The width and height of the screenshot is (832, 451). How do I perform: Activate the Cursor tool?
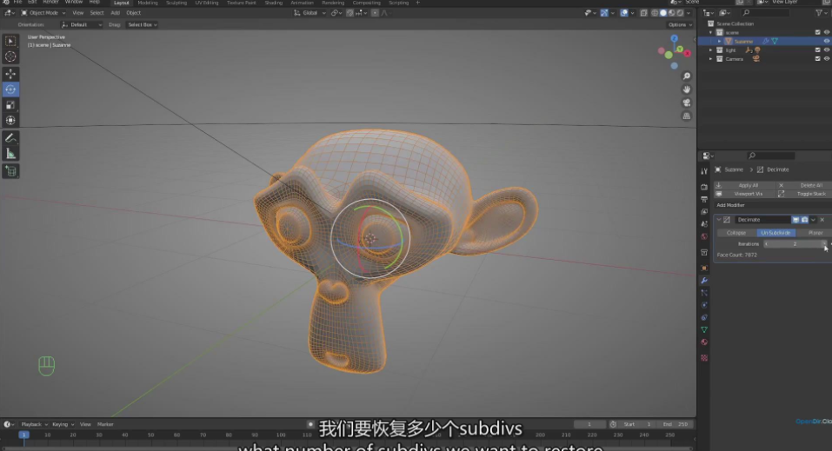(10, 56)
